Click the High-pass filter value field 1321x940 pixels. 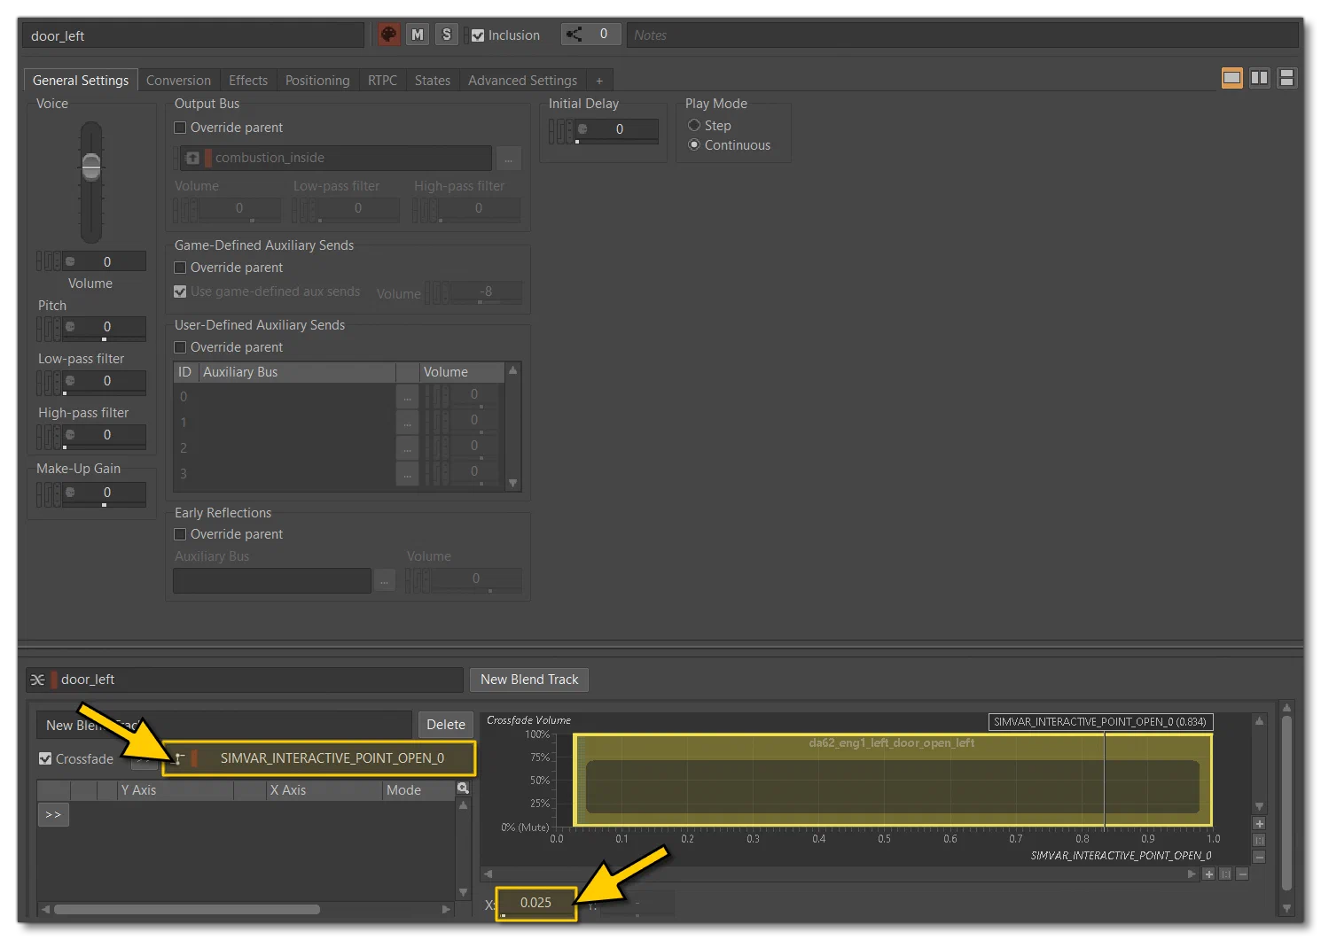[106, 435]
